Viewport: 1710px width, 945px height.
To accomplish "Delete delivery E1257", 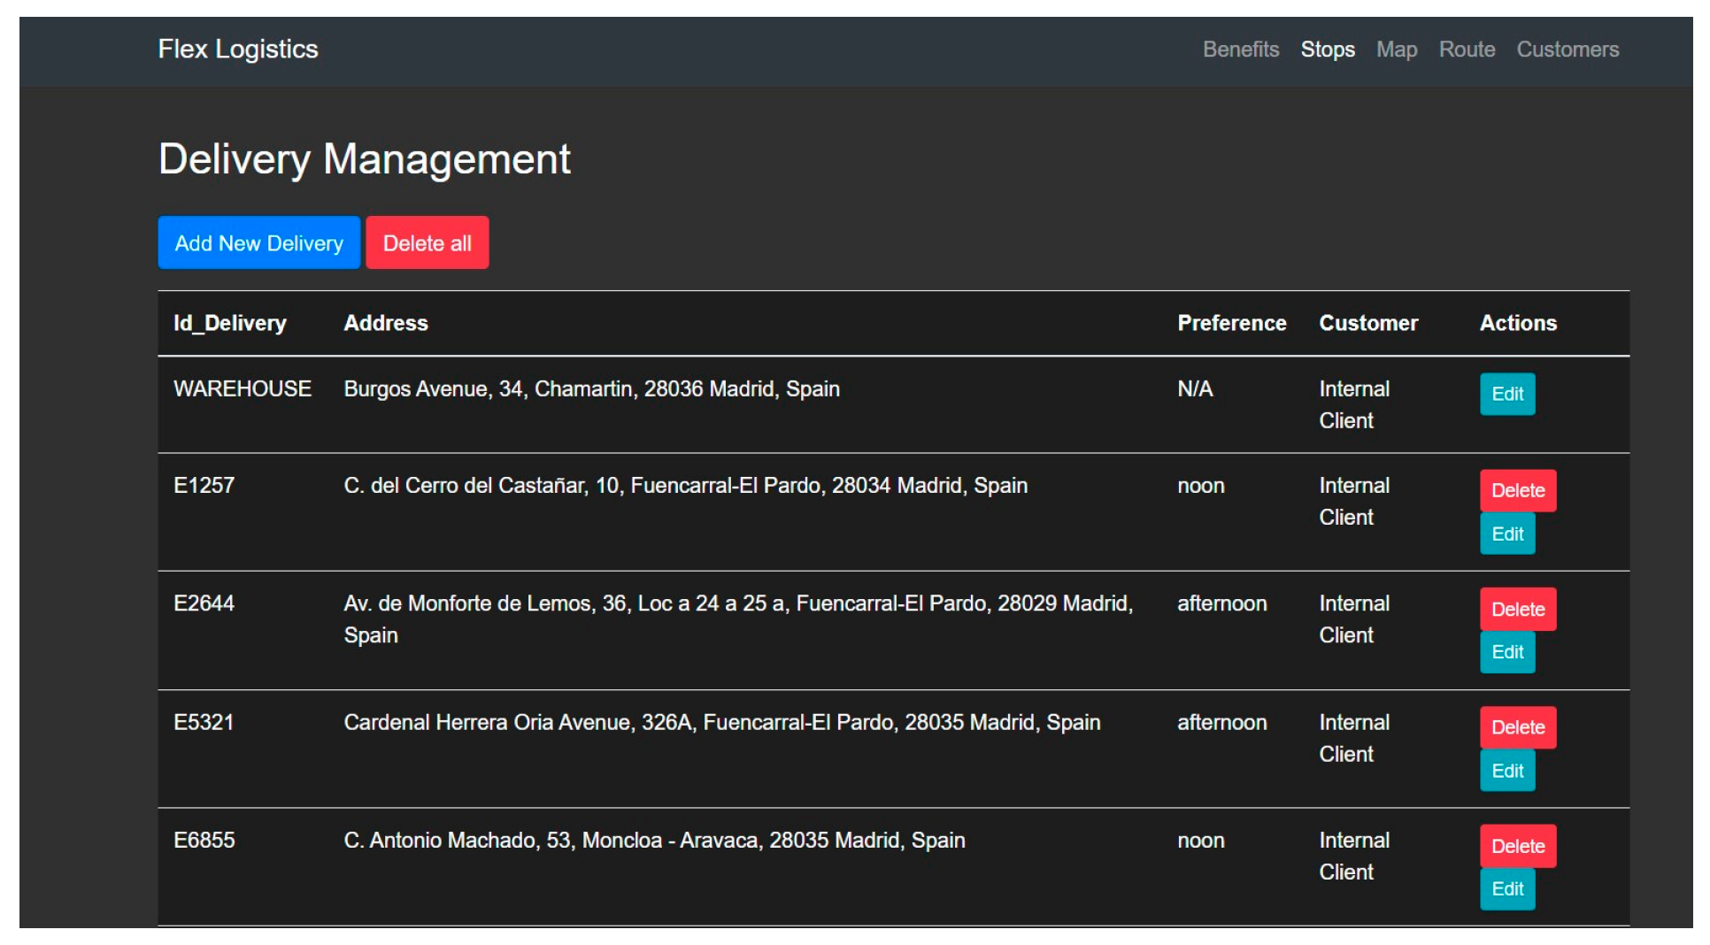I will 1517,491.
